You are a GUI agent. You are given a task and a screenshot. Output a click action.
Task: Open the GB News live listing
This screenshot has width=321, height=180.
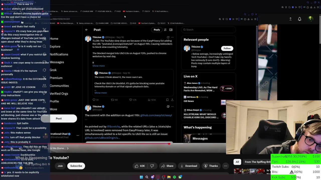coord(208,99)
